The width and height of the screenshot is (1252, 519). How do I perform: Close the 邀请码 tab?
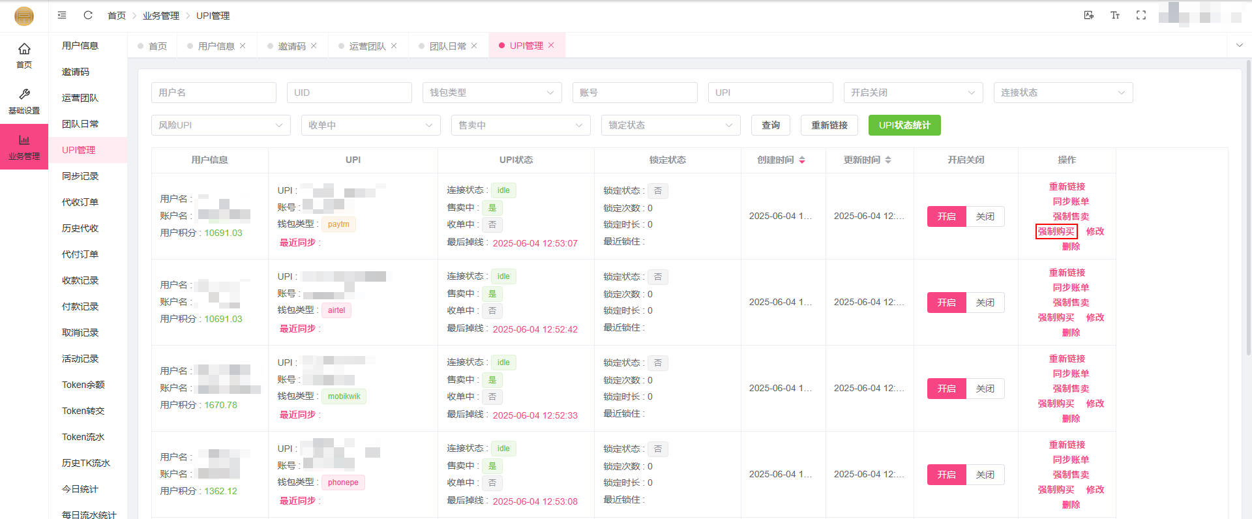coord(314,46)
